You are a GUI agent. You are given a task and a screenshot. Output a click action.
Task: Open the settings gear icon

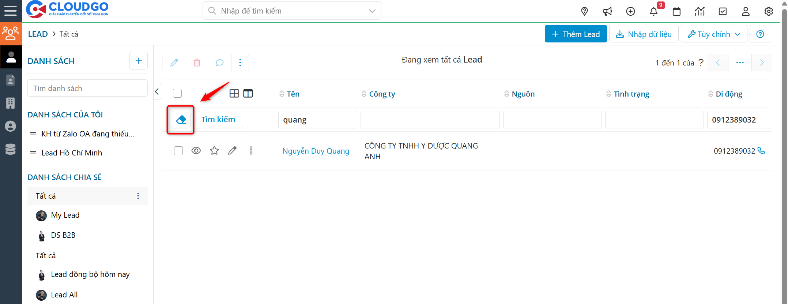769,11
